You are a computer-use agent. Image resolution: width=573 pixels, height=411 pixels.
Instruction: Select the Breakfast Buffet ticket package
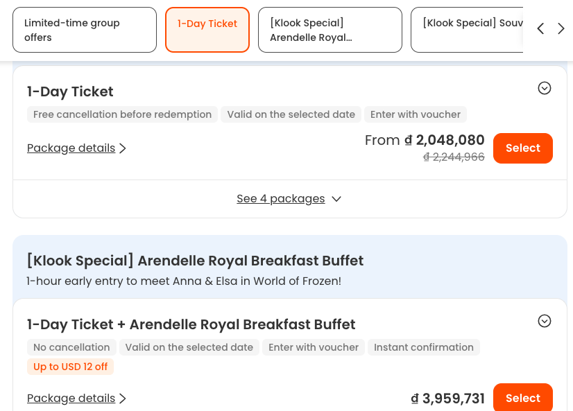click(522, 398)
